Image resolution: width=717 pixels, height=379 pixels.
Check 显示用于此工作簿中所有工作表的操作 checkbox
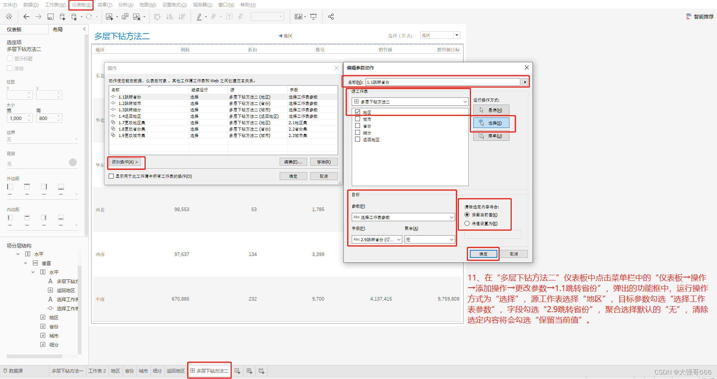tap(111, 176)
